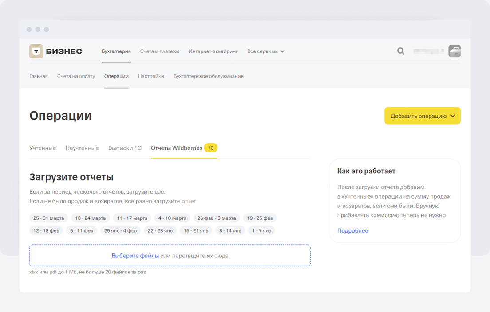Go to Счета на оплату

76,76
